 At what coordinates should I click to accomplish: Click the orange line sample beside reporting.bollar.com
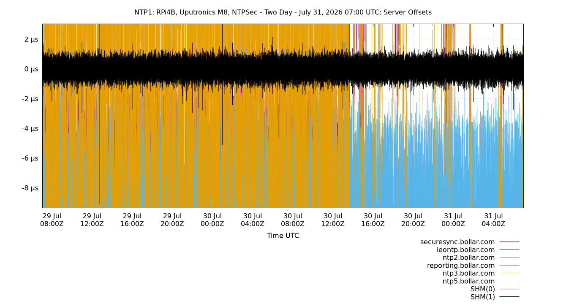click(509, 266)
